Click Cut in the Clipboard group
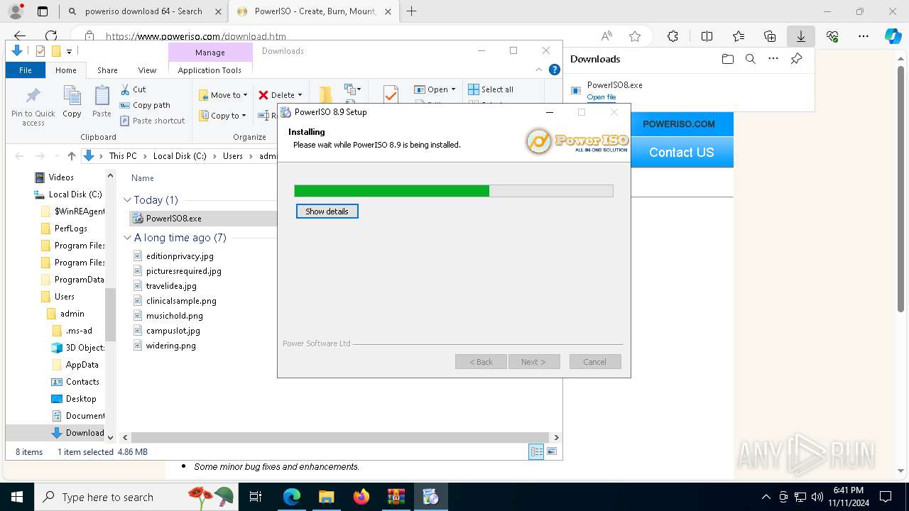 (133, 89)
